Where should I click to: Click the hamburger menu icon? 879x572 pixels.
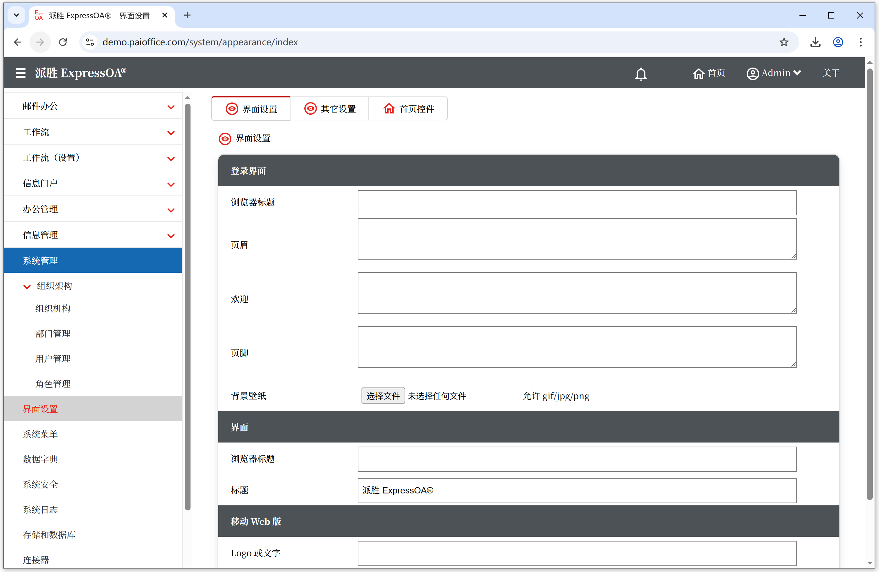21,73
